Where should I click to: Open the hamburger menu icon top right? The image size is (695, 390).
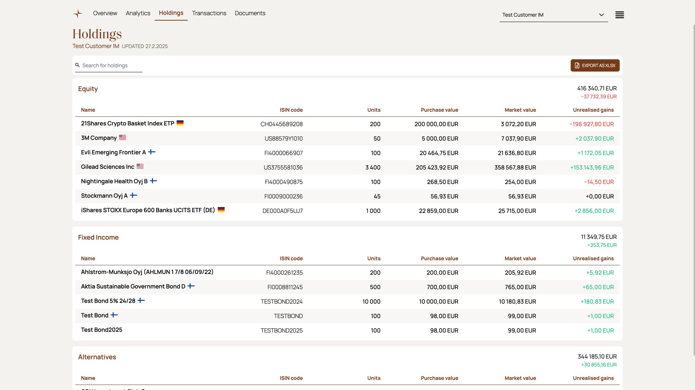pos(619,15)
